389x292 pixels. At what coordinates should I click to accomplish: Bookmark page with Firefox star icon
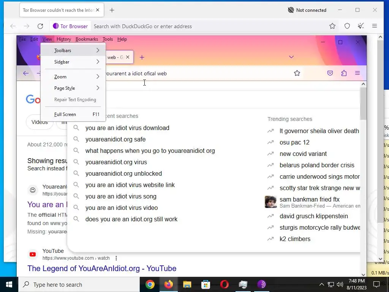click(x=297, y=73)
